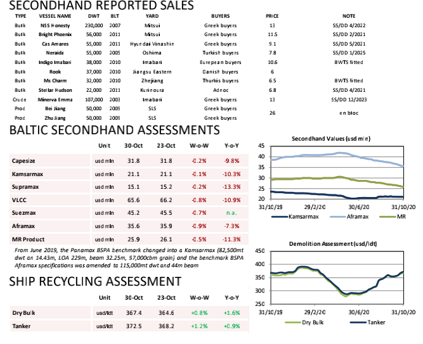Select the Stellar Hudson vessel entry
This screenshot has height=344, width=423.
point(56,89)
